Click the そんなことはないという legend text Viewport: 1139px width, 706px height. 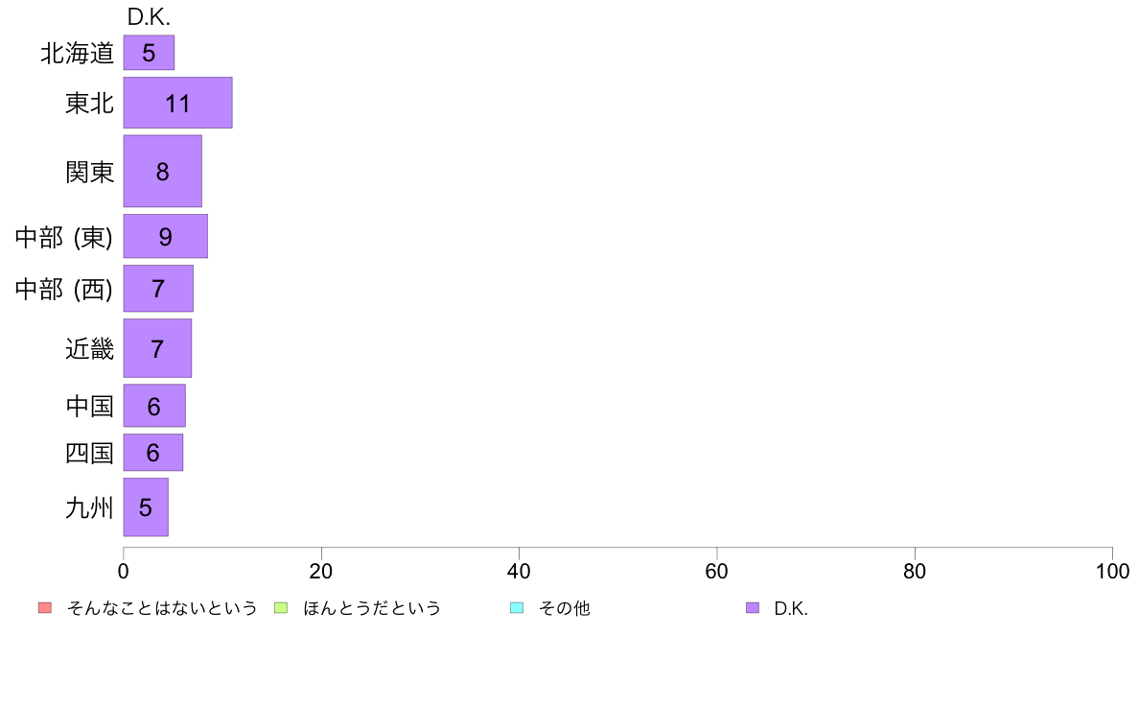[162, 608]
